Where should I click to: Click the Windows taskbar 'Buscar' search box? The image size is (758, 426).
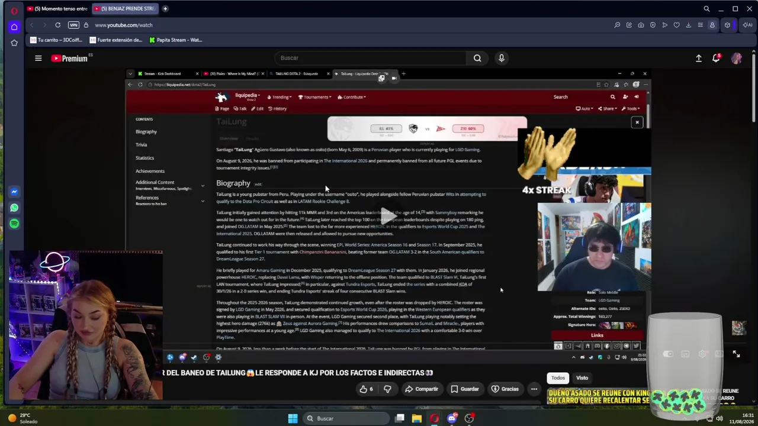click(x=345, y=418)
